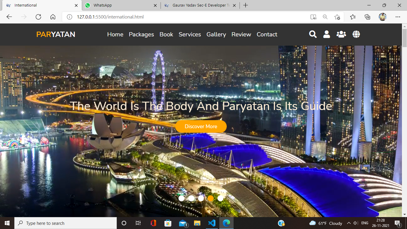The width and height of the screenshot is (407, 229).
Task: Open the Packages menu item
Action: (x=141, y=35)
